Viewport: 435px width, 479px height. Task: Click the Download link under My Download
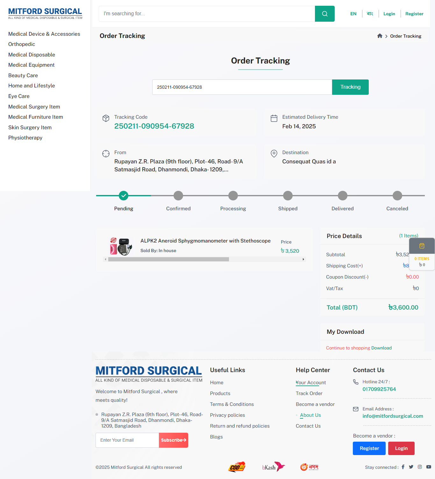382,348
